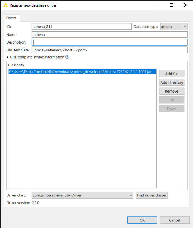Close the dialog using the X button
The width and height of the screenshot is (193, 228).
[186, 5]
